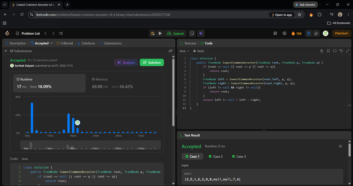Click the avatar marker on runtime chart
Viewport: 353px width, 186px height.
tap(78, 122)
